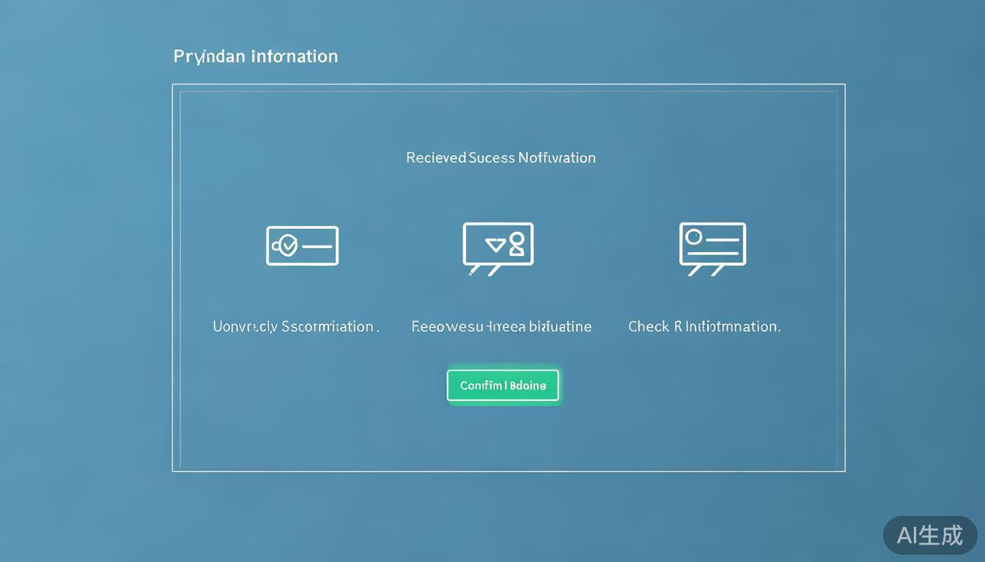985x562 pixels.
Task: Click the short top line in right message icon
Action: pos(721,239)
